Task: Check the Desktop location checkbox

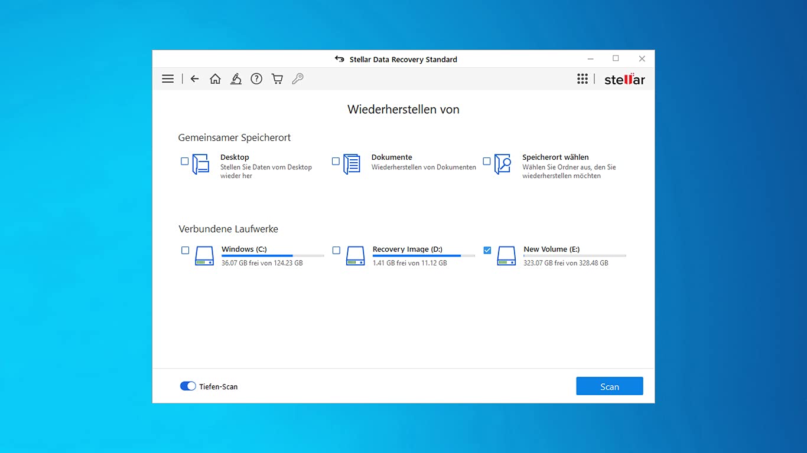Action: tap(185, 161)
